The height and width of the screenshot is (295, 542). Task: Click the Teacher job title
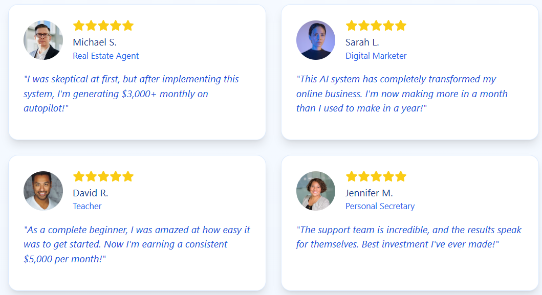tap(87, 206)
